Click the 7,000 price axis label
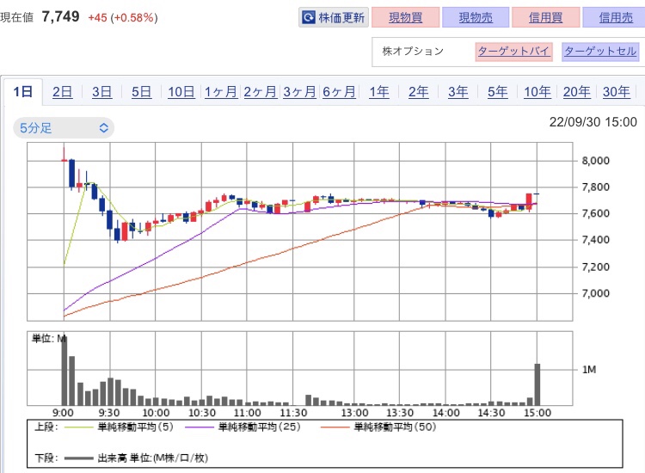645x473 pixels. pos(595,293)
